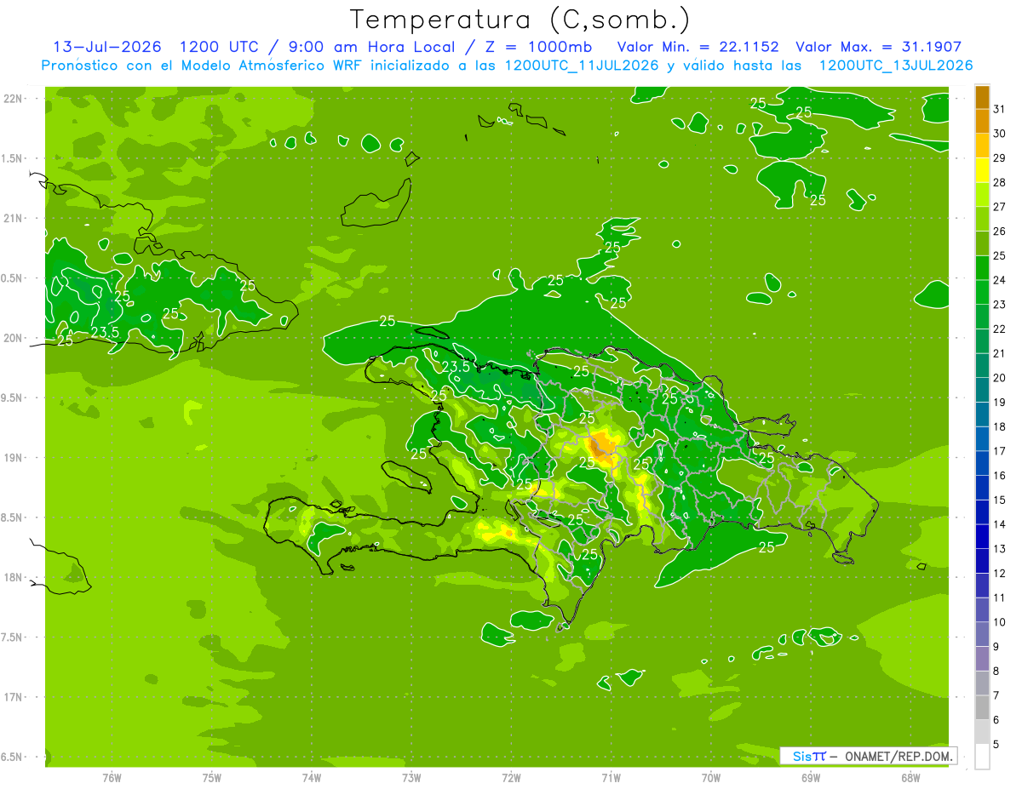Pick the legend swatch between 24 and 25
Screen dimensions: 1022x789
tap(982, 268)
